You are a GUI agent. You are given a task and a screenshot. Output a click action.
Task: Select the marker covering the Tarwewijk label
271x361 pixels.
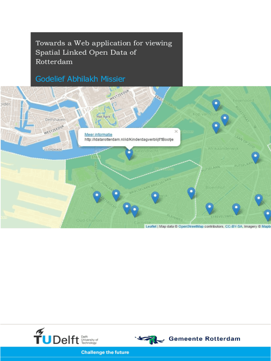coord(155,197)
